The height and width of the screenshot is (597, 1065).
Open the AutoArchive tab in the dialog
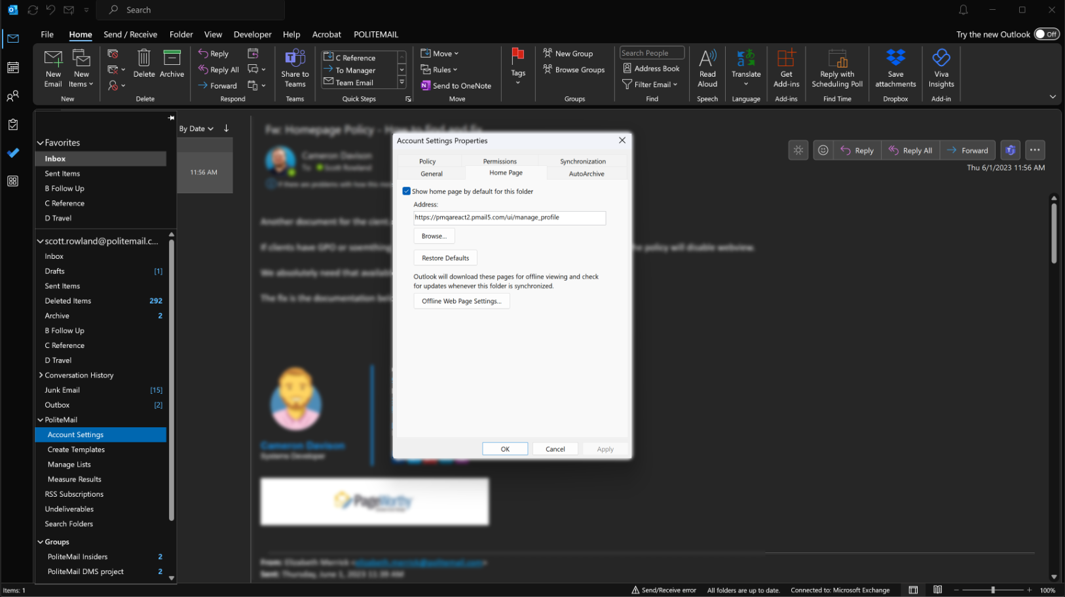(x=587, y=174)
